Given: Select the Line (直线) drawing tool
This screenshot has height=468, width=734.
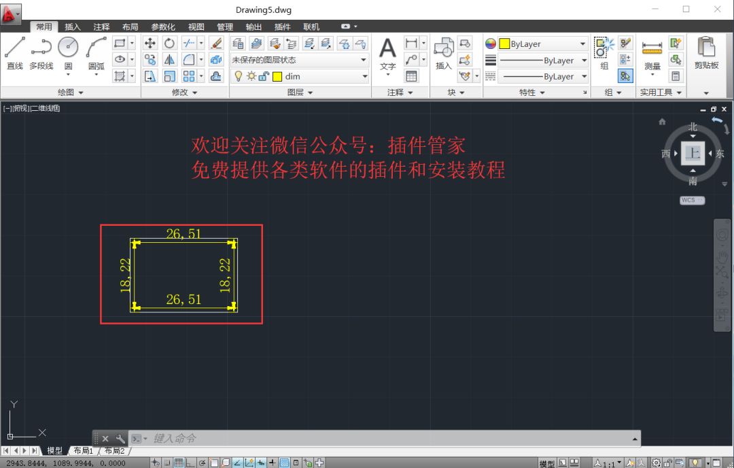Looking at the screenshot, I should pos(14,52).
